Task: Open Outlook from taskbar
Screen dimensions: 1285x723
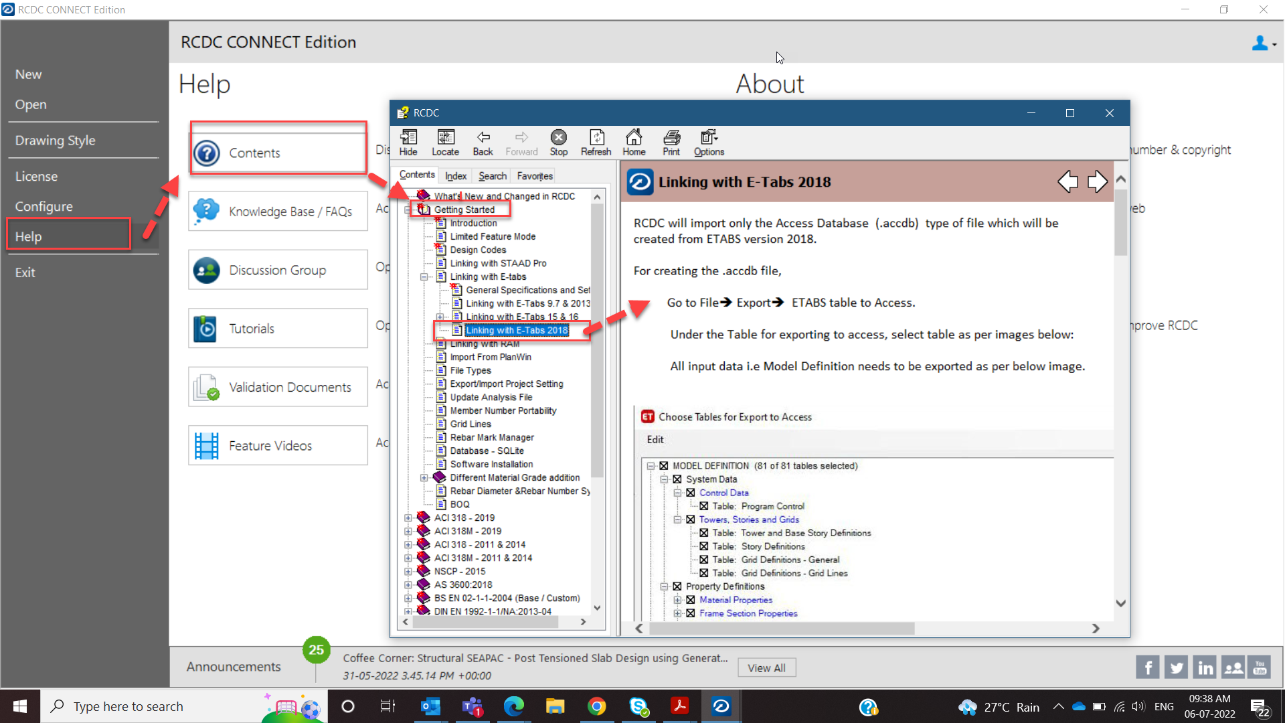Action: 430,706
